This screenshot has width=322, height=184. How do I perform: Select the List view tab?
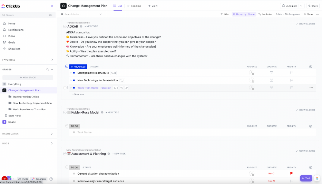[117, 6]
